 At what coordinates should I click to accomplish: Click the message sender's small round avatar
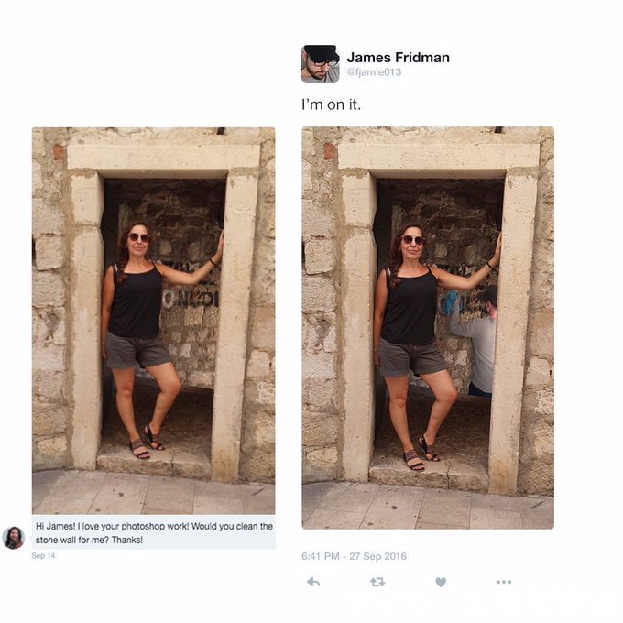[14, 538]
